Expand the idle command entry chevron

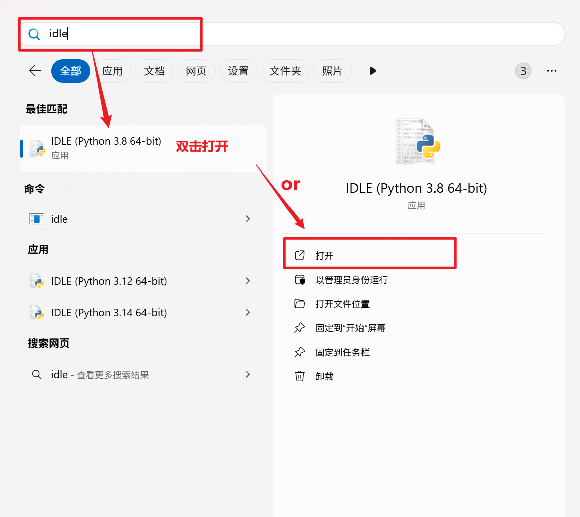coord(247,219)
